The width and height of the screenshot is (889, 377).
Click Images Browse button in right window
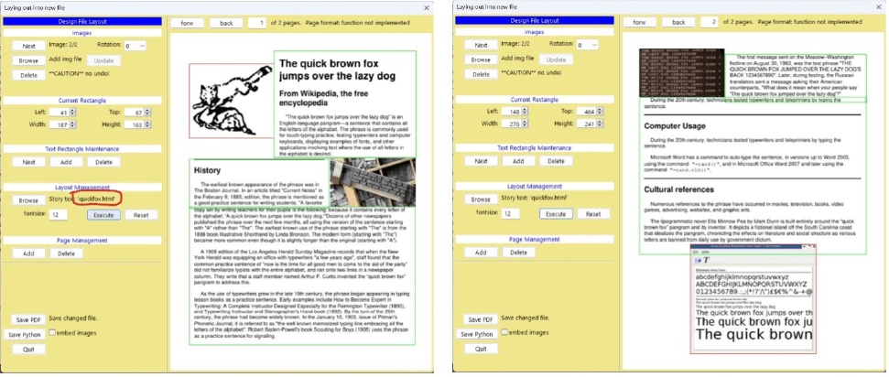click(x=481, y=59)
